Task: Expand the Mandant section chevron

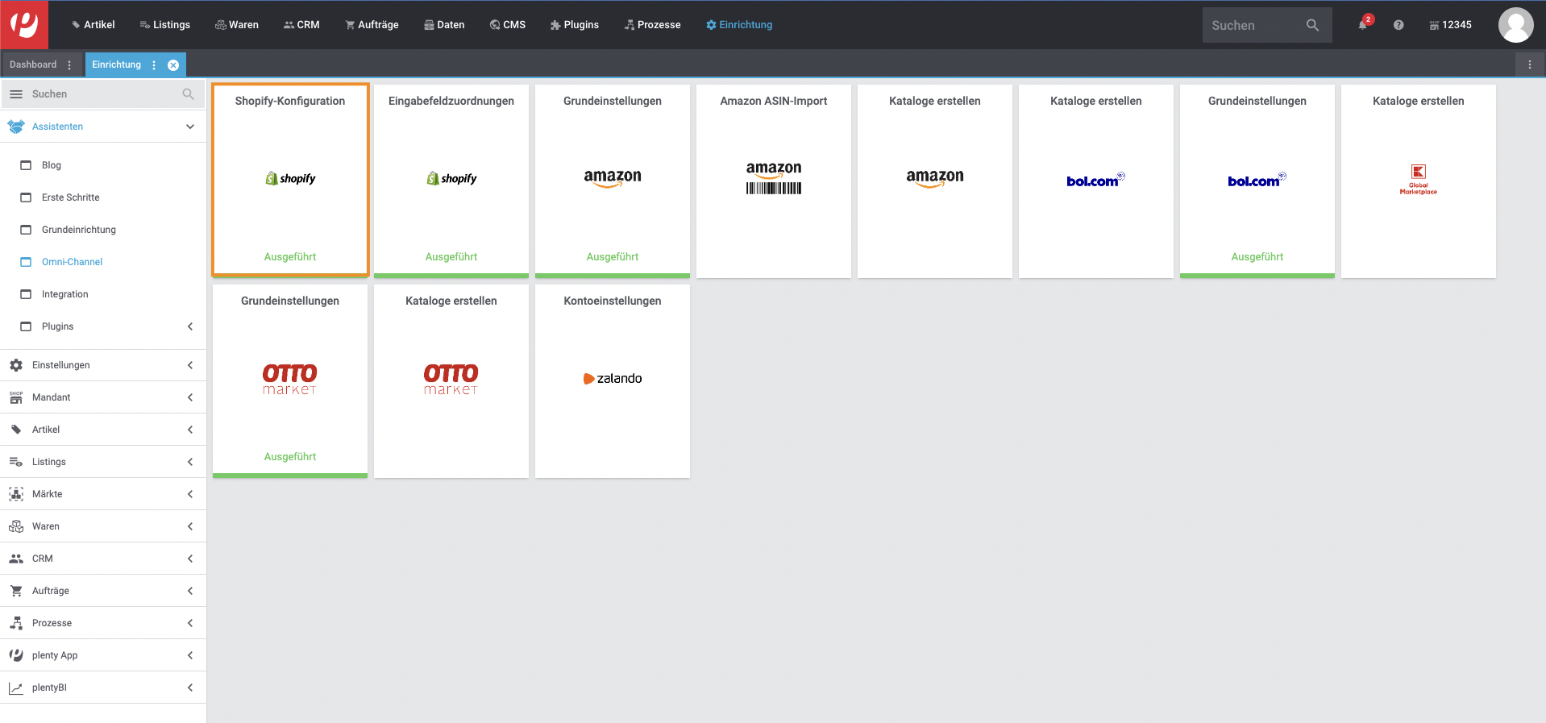Action: 190,397
